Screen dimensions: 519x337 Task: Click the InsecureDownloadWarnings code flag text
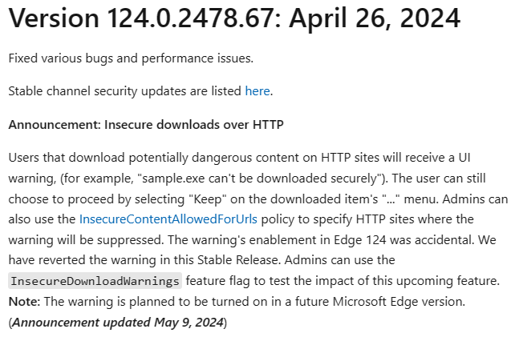(x=95, y=281)
